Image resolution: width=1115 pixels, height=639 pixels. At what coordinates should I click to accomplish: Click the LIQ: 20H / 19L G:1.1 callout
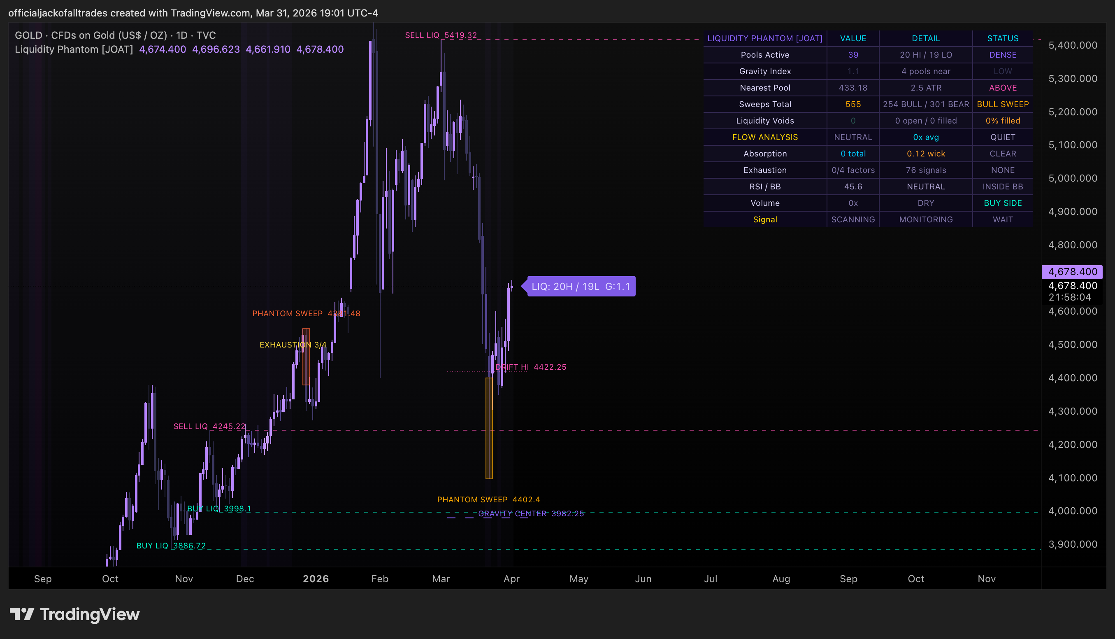pyautogui.click(x=581, y=286)
